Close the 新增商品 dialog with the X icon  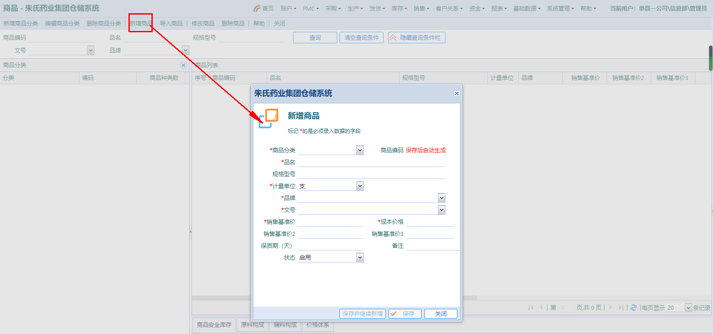(456, 93)
